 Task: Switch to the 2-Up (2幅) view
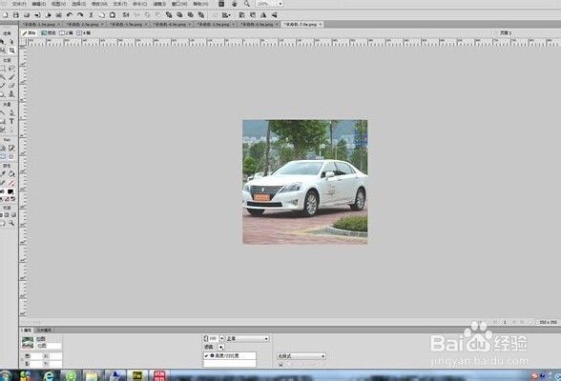coord(66,32)
